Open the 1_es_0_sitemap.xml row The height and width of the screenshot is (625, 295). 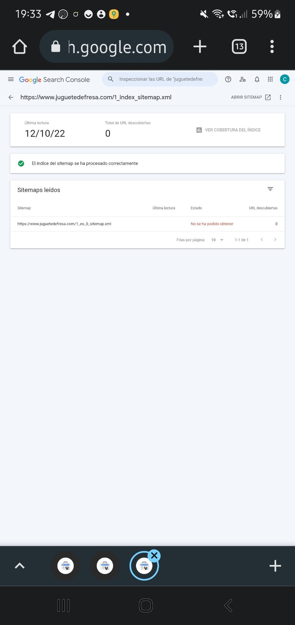click(x=64, y=224)
